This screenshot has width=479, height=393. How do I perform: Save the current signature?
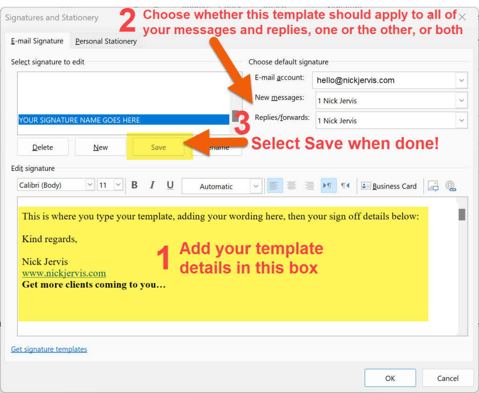[159, 147]
